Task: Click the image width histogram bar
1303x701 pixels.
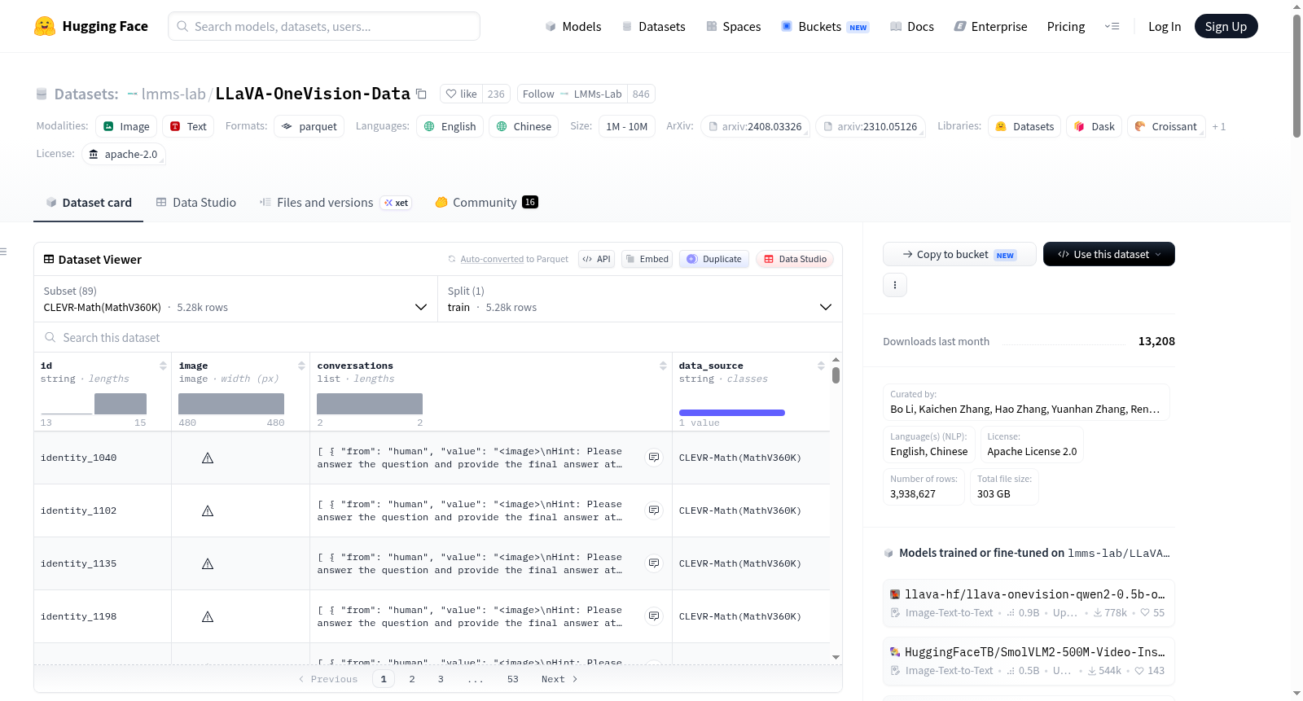Action: coord(231,404)
